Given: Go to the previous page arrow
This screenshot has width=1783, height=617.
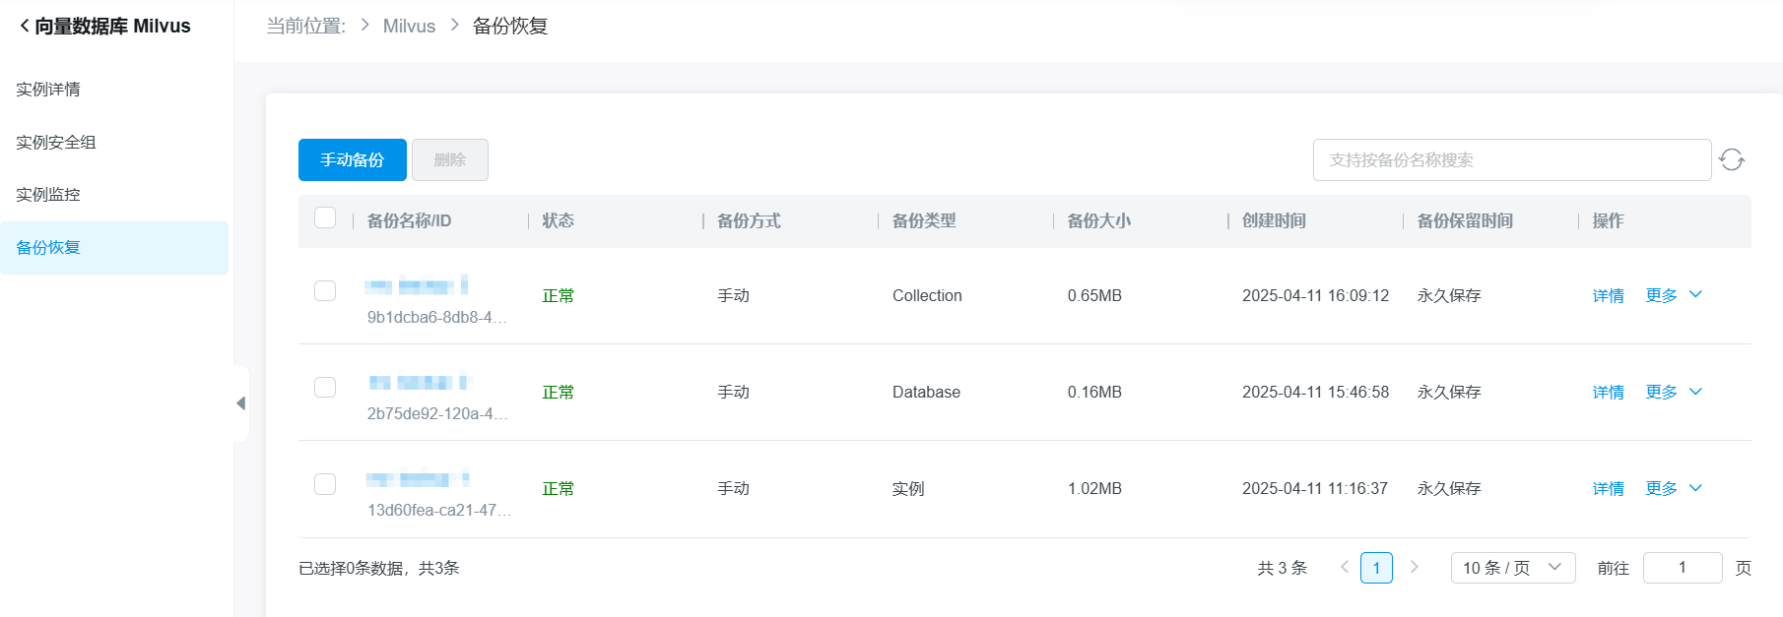Looking at the screenshot, I should (1345, 567).
